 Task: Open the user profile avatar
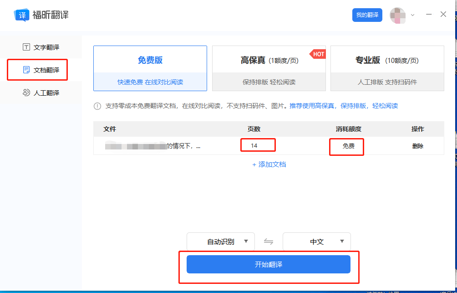398,15
